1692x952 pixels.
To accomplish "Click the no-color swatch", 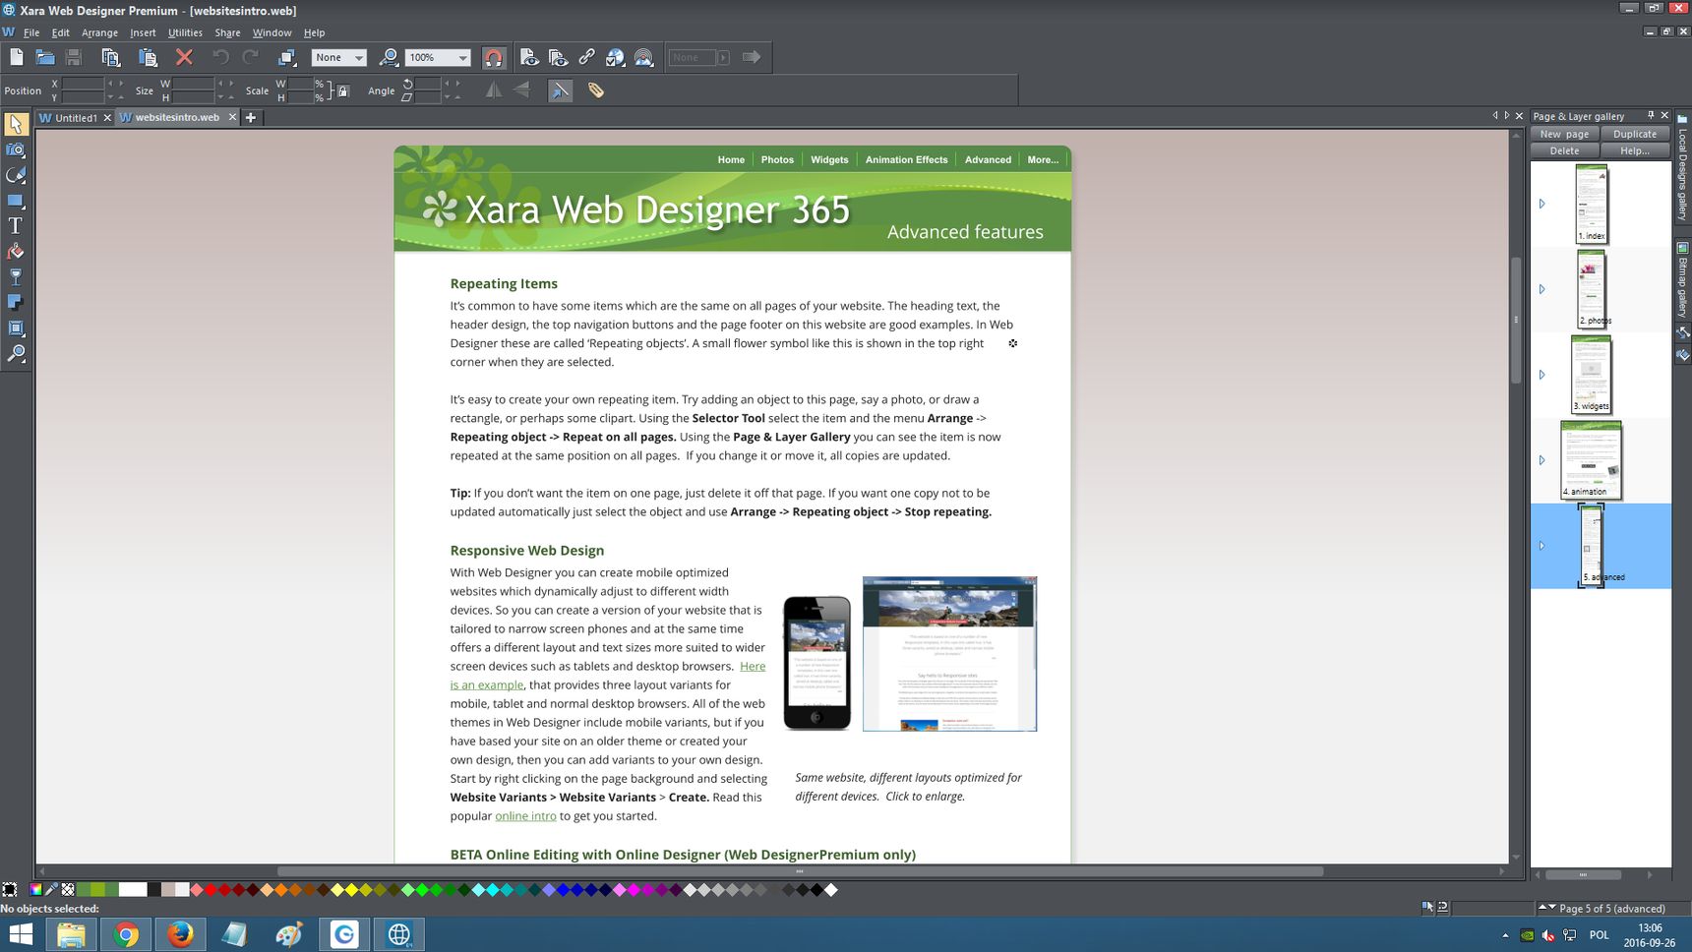I will 68,890.
